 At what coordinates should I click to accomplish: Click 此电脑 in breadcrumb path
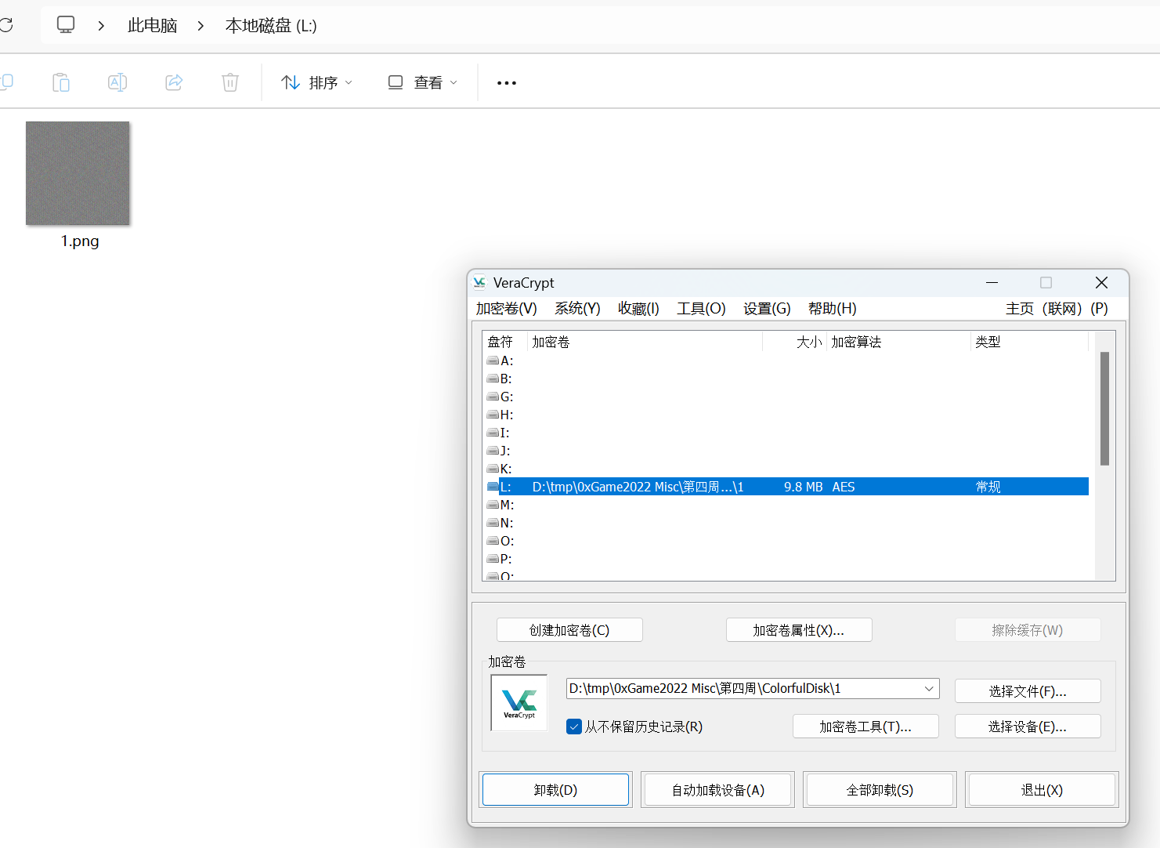tap(152, 26)
